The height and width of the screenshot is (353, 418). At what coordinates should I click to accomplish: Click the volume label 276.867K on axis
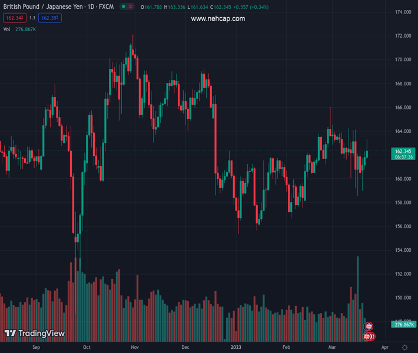pyautogui.click(x=404, y=324)
